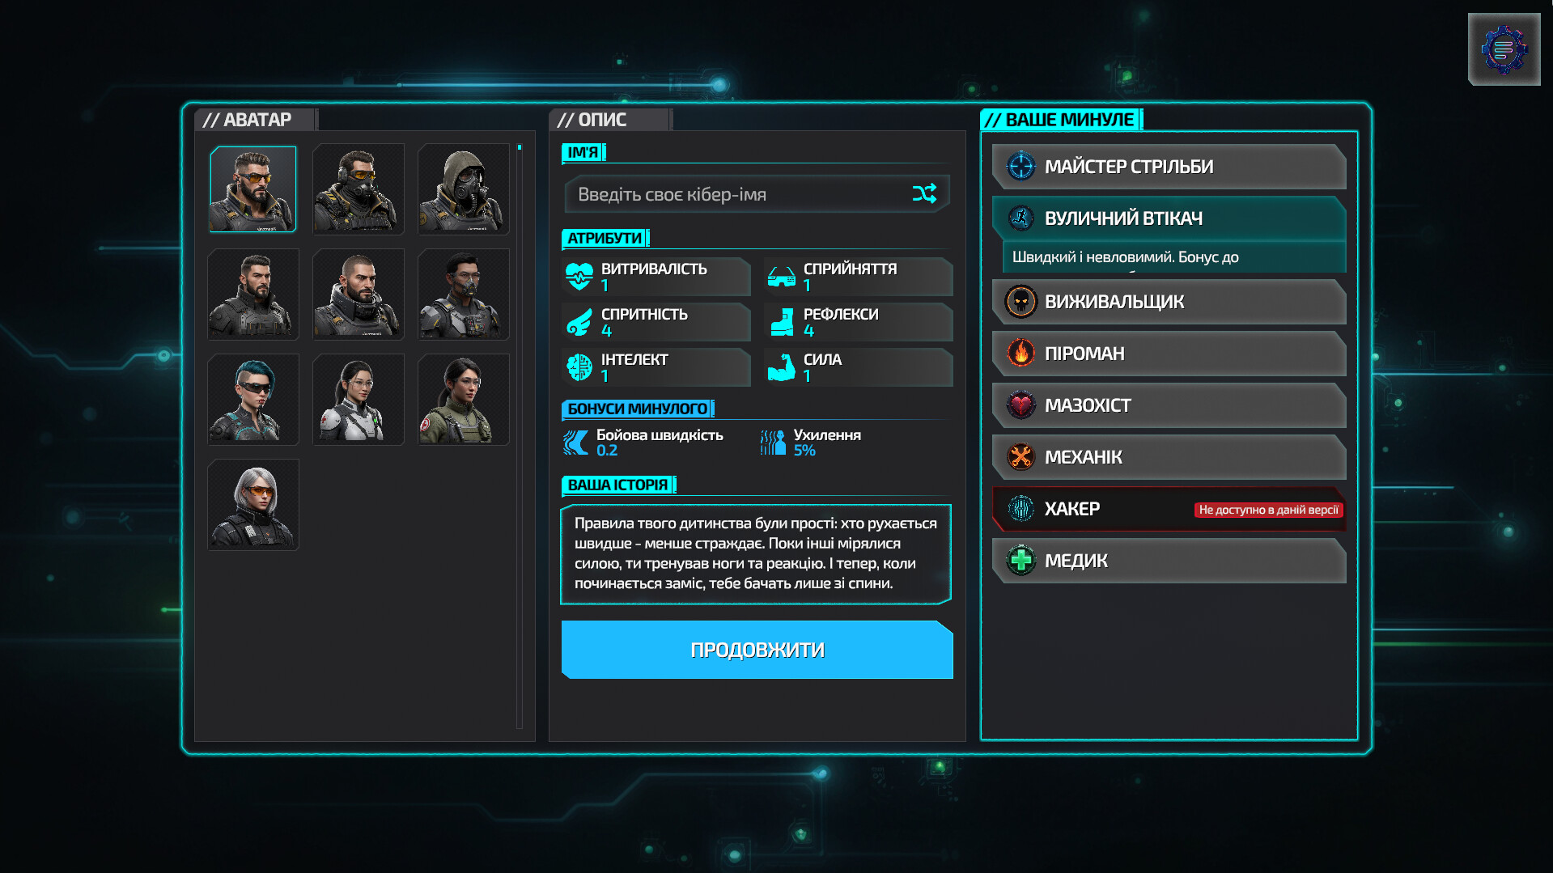The image size is (1553, 873).
Task: Select the Виживальщик background option
Action: (x=1169, y=302)
